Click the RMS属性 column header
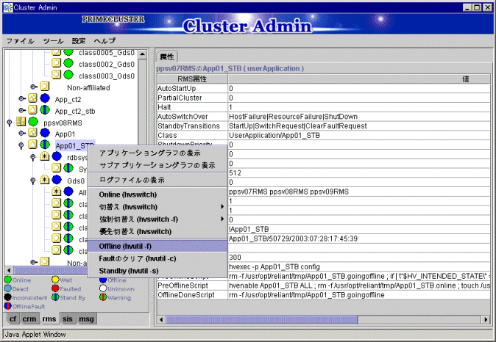Viewport: 496px width, 342px height. coord(192,79)
